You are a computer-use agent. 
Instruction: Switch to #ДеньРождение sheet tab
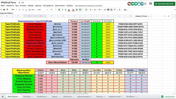(x=85, y=97)
